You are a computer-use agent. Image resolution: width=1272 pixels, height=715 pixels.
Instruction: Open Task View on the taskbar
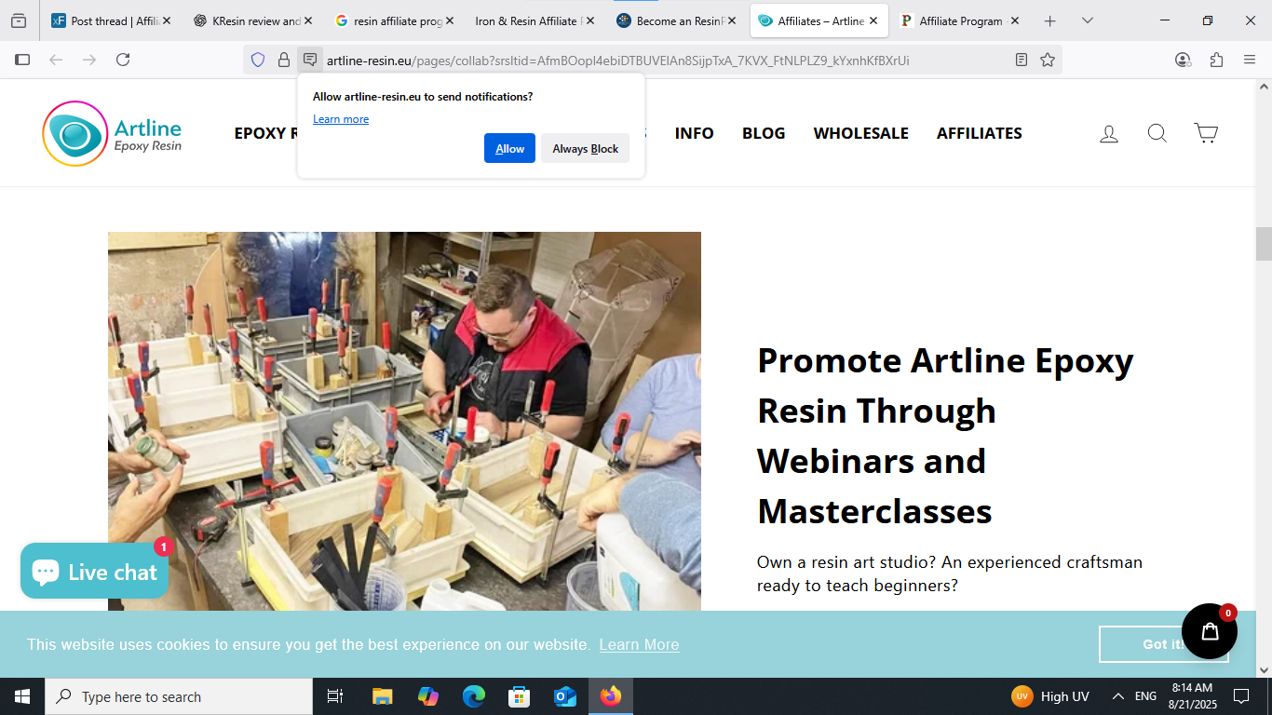point(335,696)
